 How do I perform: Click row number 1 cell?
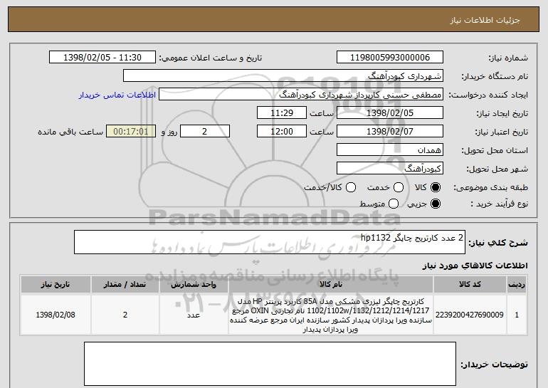517,315
